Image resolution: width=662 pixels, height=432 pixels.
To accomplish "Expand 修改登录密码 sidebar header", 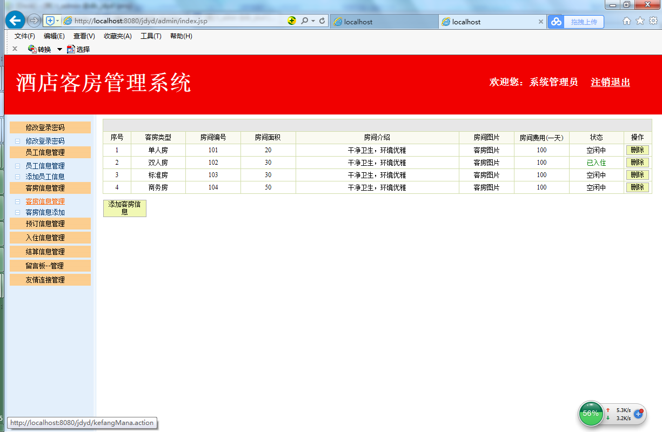I will coord(50,127).
